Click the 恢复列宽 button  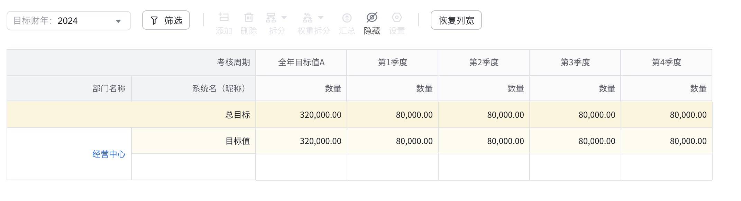pyautogui.click(x=456, y=20)
